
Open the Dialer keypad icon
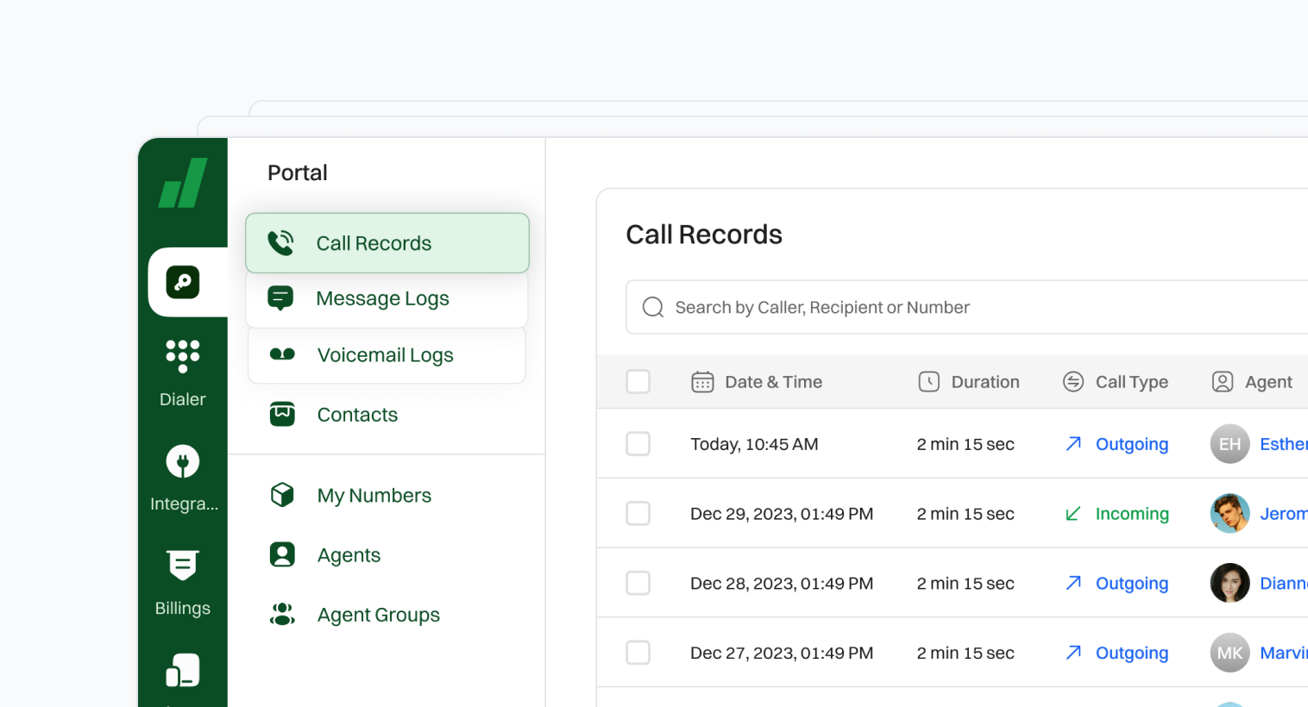tap(183, 356)
